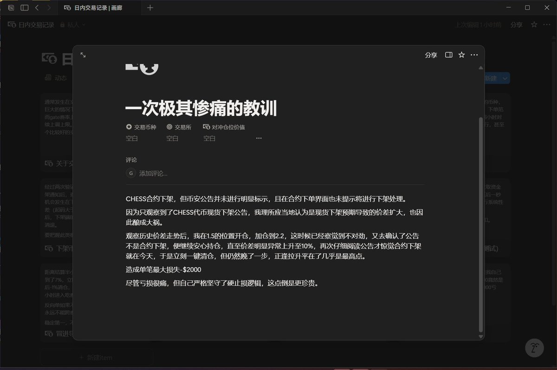Open the Notion app icon in title bar
This screenshot has width=557, height=370.
pyautogui.click(x=12, y=8)
